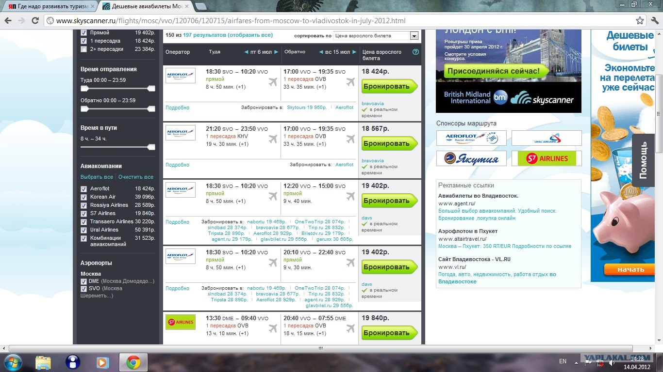Screen dimensions: 663x372
Task: Open the blue round app icon in the taskbar
Action: tap(73, 362)
